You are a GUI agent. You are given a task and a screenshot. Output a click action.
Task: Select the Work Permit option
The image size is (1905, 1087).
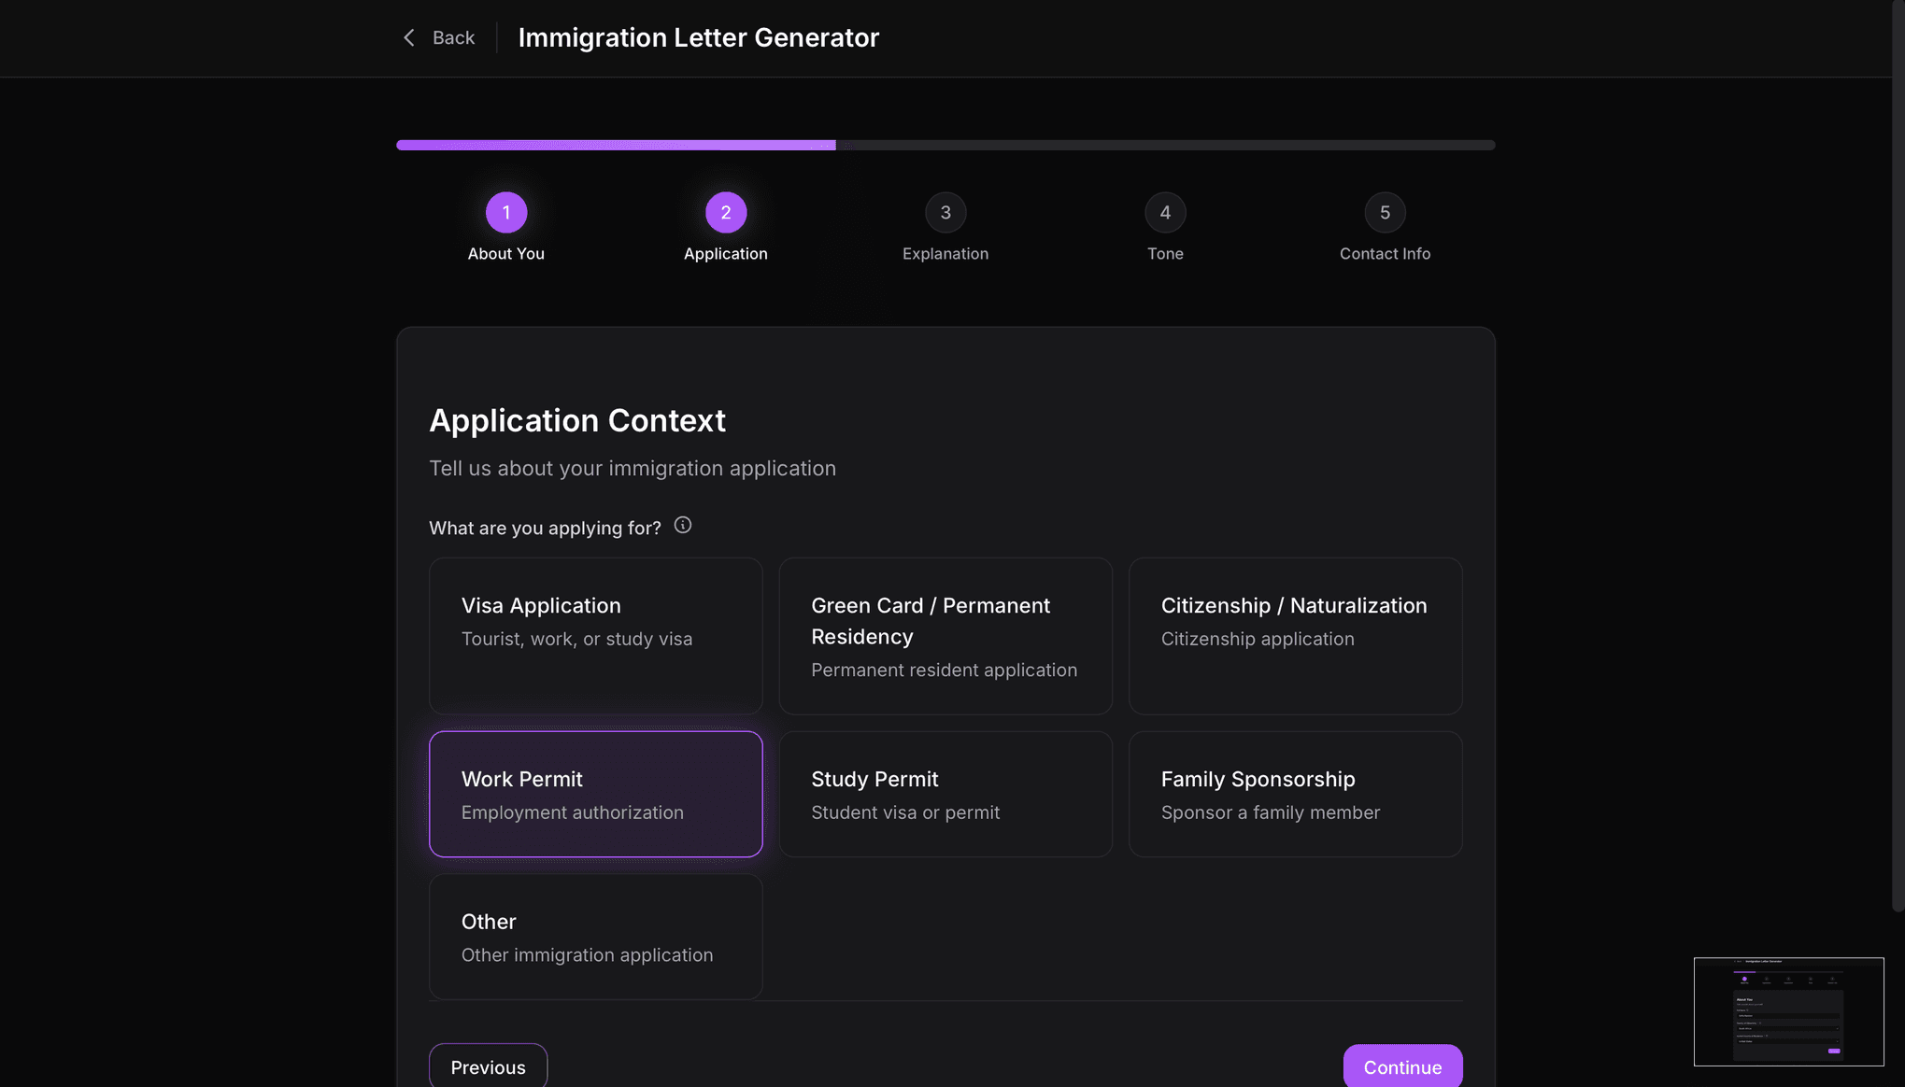point(596,794)
